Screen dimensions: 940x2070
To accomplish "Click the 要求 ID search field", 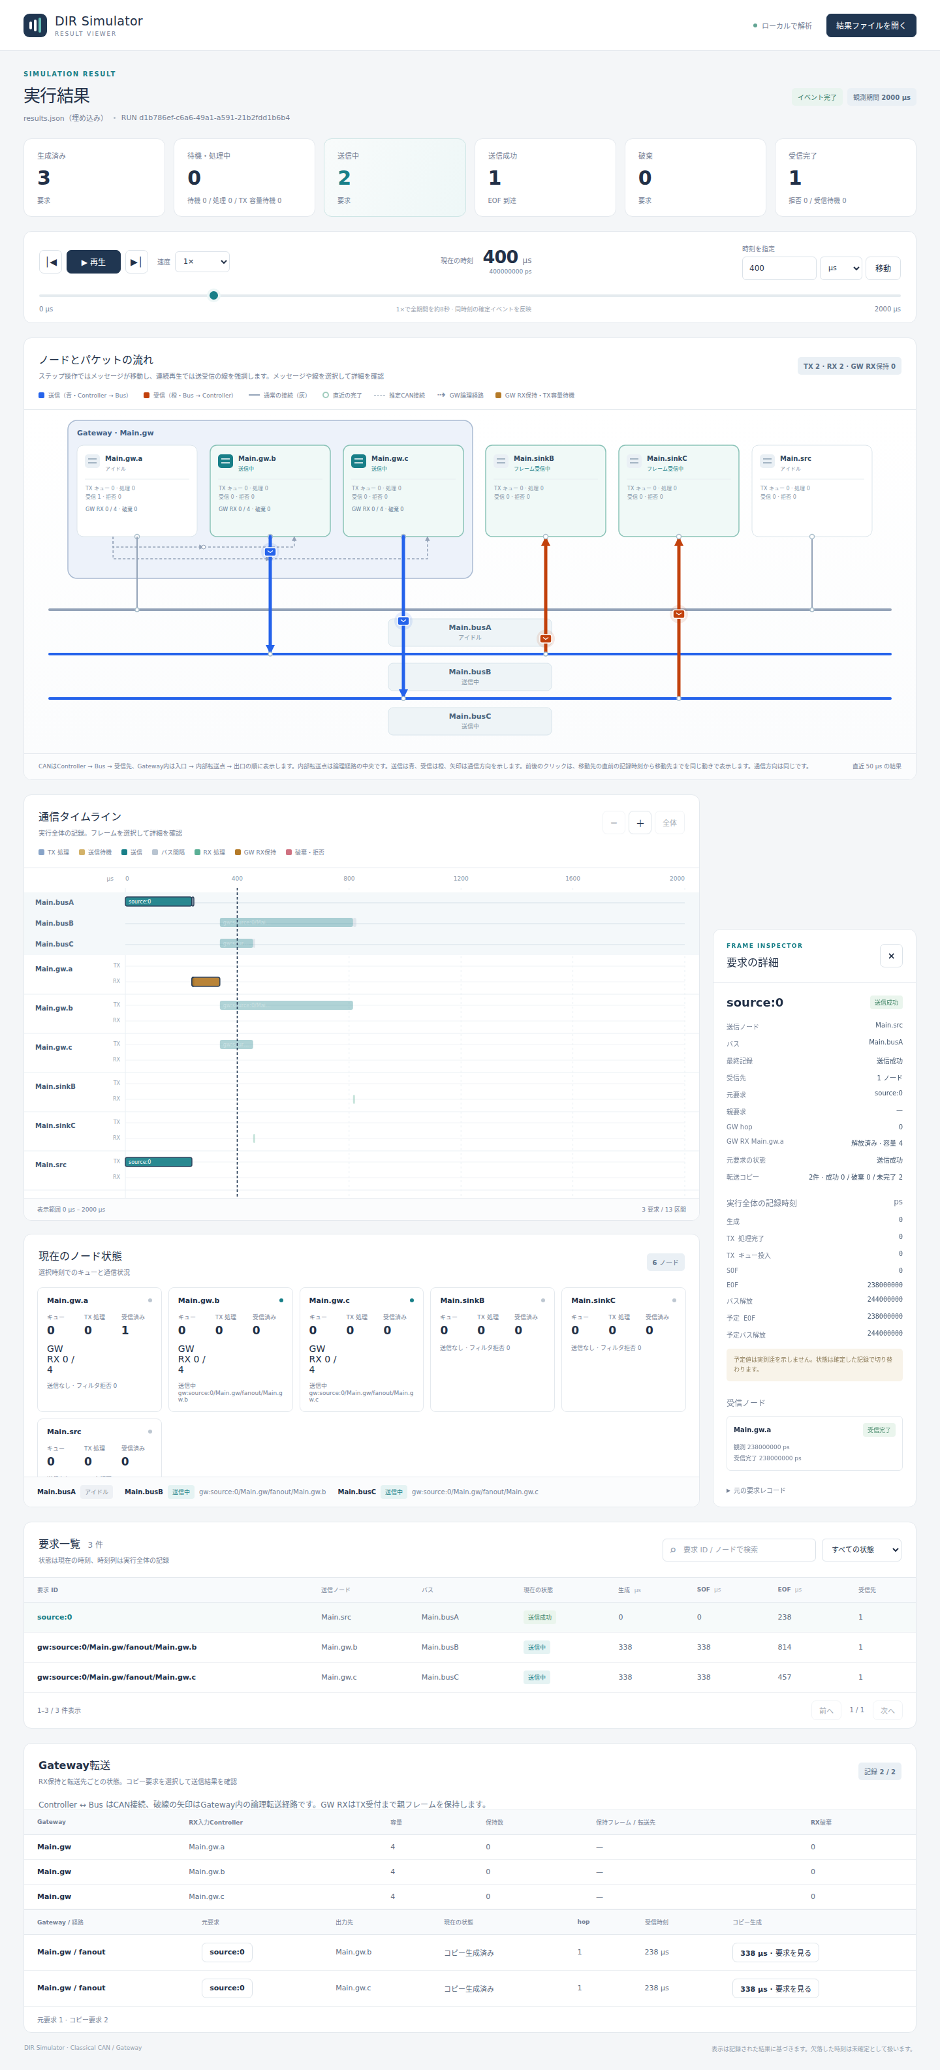I will (x=739, y=1549).
